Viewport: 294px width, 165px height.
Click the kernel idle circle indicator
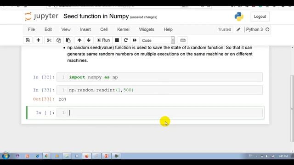pyautogui.click(x=267, y=29)
